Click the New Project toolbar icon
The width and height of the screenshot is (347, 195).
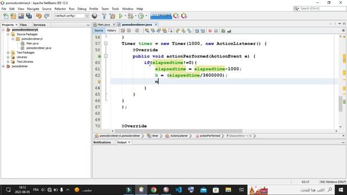[13, 16]
